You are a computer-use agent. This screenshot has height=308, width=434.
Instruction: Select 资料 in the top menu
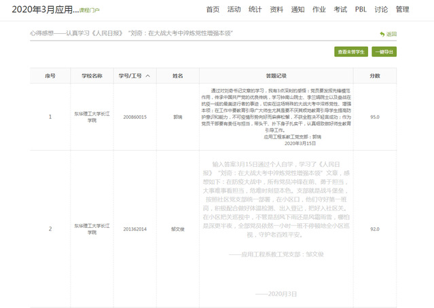(x=276, y=9)
